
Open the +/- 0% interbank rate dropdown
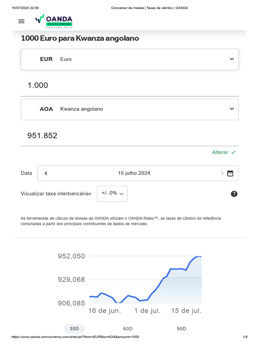(112, 193)
